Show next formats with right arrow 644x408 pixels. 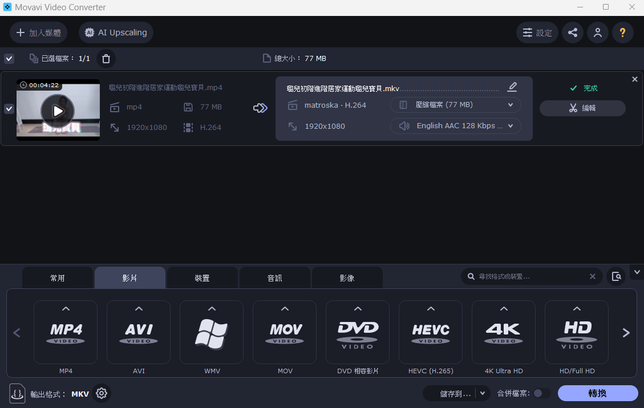[x=626, y=333]
